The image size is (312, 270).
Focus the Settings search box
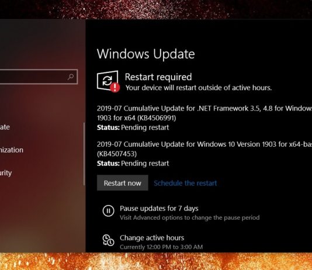pos(39,77)
